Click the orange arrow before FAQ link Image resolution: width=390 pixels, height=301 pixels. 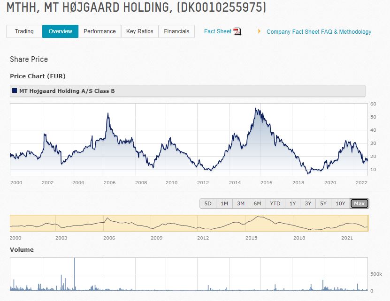pyautogui.click(x=259, y=31)
